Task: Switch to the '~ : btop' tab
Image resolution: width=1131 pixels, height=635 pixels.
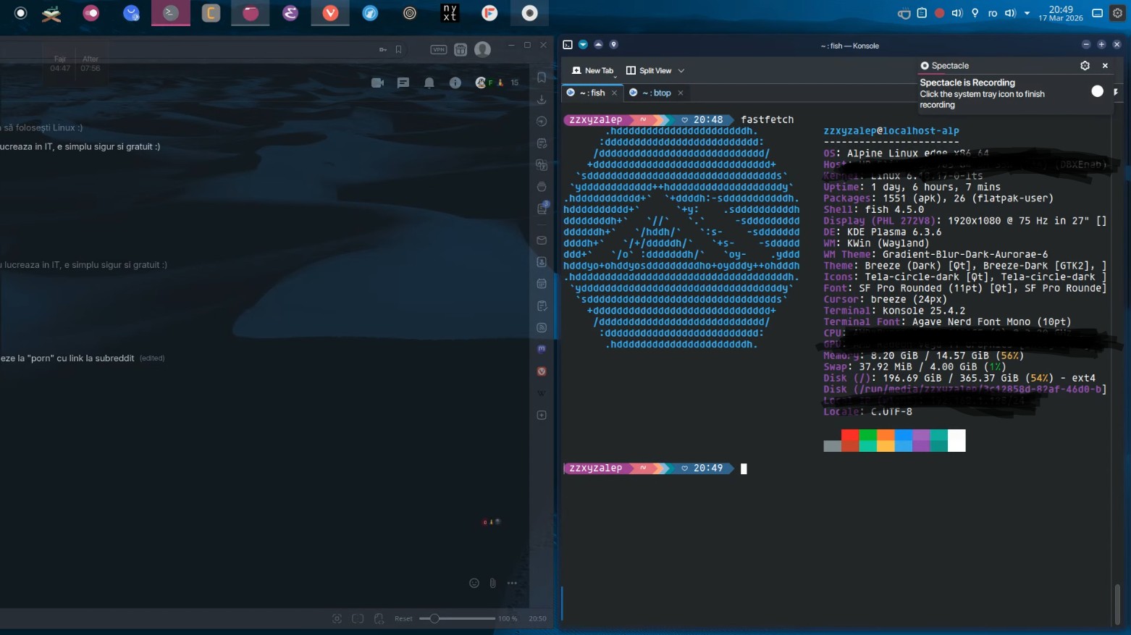Action: coord(656,93)
